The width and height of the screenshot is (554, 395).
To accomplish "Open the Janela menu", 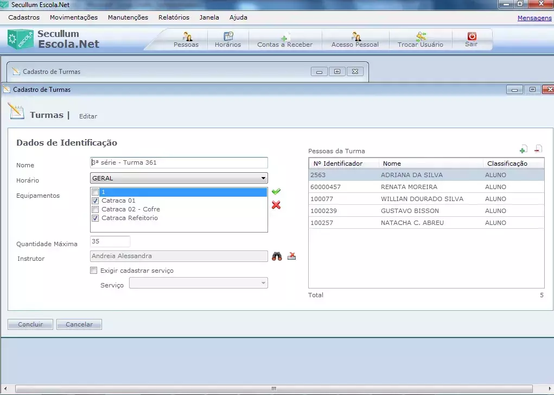I will [209, 17].
